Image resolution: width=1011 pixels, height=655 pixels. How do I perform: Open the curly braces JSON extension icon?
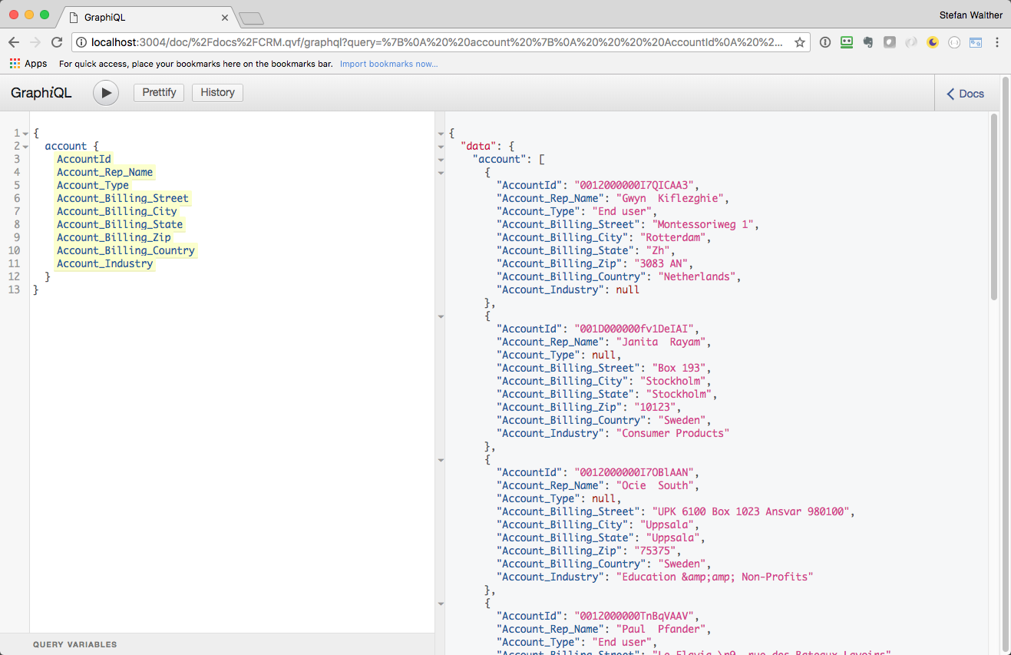[x=954, y=42]
